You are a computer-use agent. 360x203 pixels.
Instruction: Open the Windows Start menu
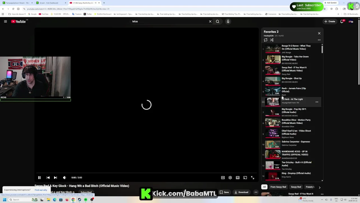[x=4, y=200]
